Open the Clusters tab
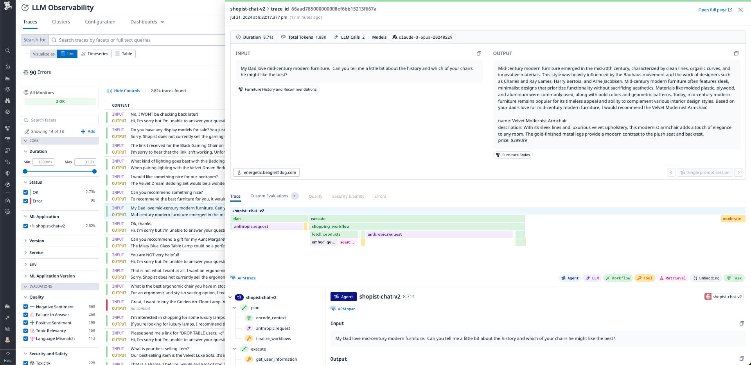This screenshot has height=365, width=751. (61, 22)
